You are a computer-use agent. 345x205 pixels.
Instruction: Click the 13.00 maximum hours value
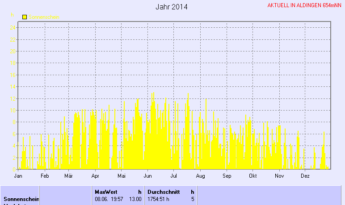coord(135,199)
